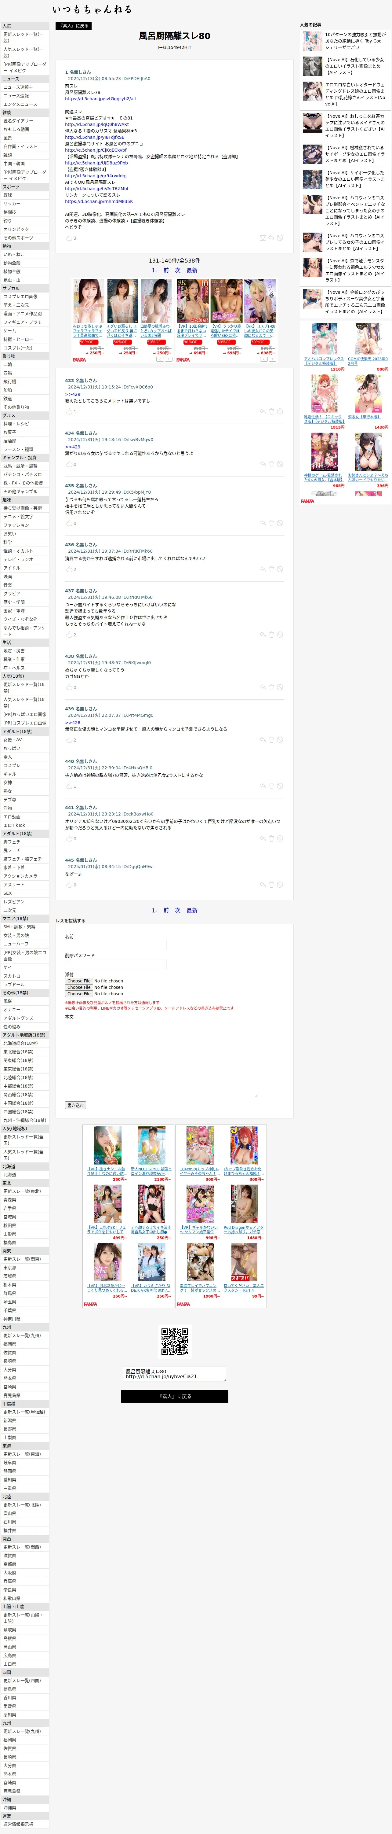Screen dimensions: 392x1834
Task: Click thumbs-up icon on post 434
Action: (69, 464)
